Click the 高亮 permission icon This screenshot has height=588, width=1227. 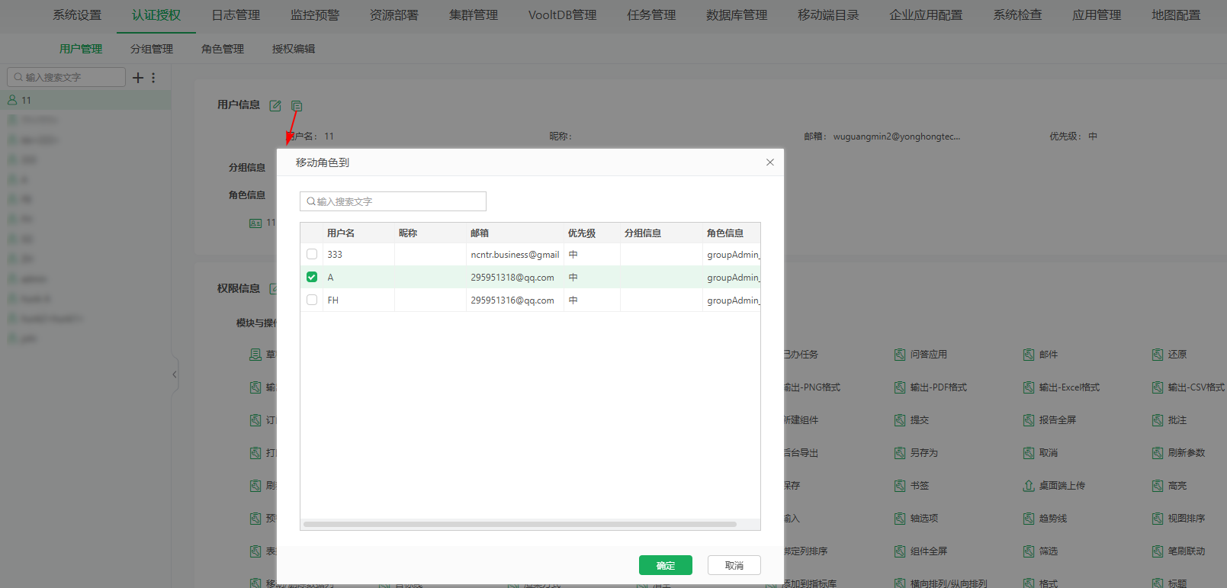(x=1158, y=486)
